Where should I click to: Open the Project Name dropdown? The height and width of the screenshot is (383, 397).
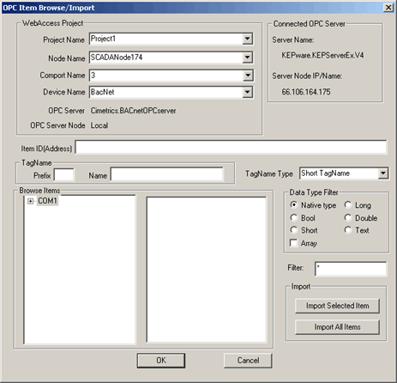[248, 39]
